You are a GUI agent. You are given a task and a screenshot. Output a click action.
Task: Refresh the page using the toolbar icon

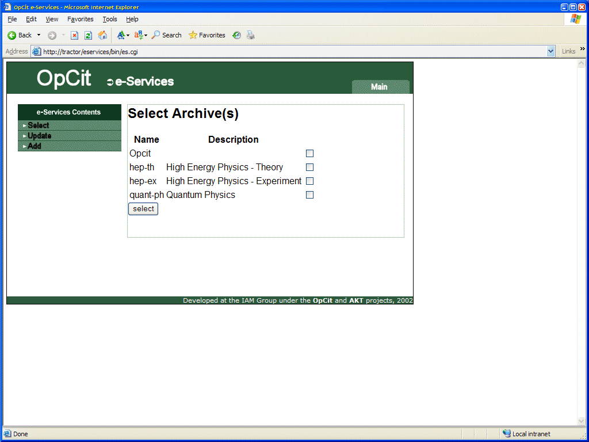88,35
